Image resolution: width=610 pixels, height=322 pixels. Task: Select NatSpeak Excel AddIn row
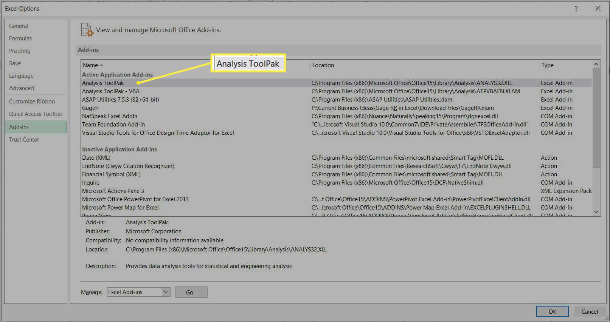337,116
